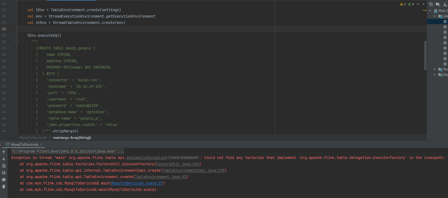Click the down arrow icon in console toolbar

click(4, 159)
